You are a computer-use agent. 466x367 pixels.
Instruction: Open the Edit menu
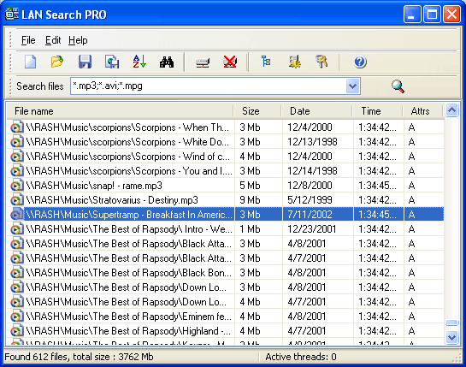pos(53,40)
